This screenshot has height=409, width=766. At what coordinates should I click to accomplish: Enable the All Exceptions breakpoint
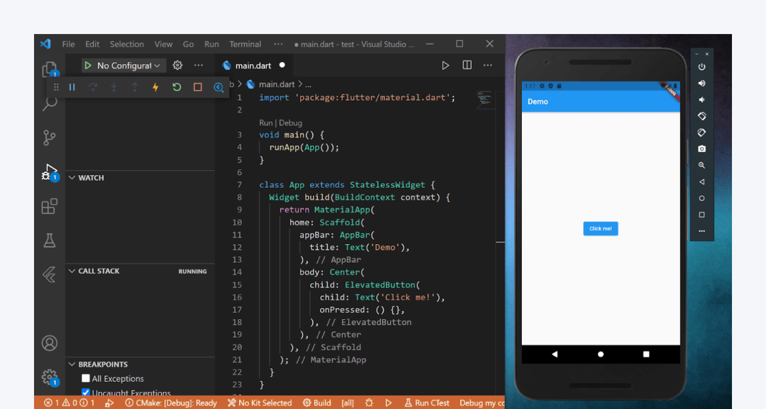coord(85,378)
